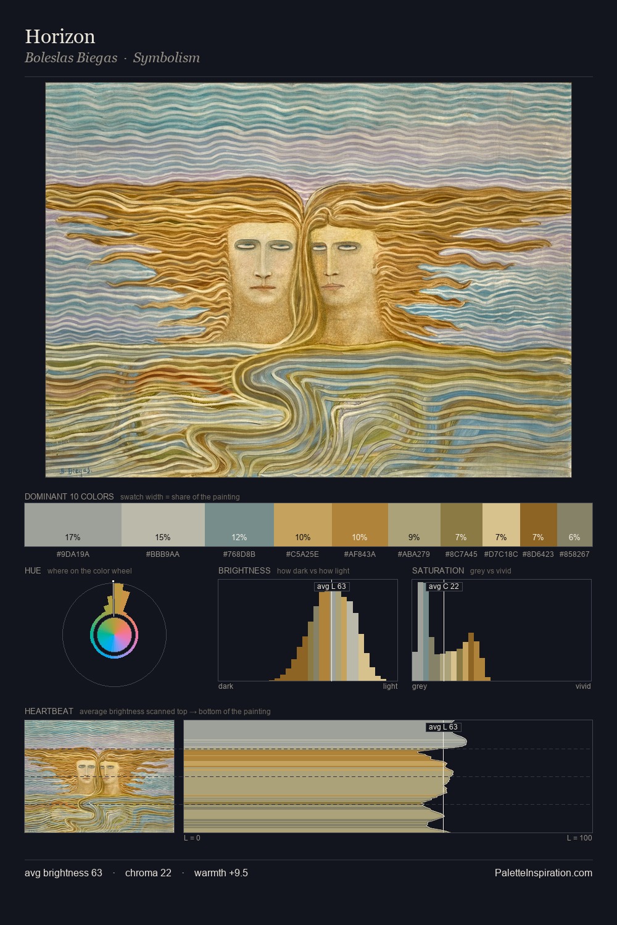
Task: Click the 'Horizon' title
Action: point(60,36)
